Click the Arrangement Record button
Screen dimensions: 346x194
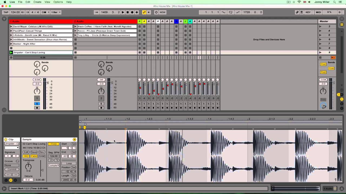(132, 12)
